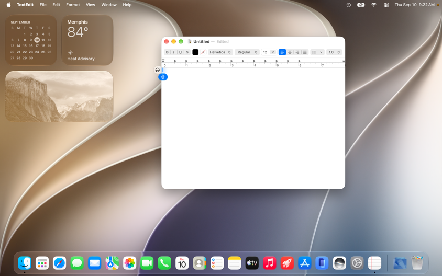Open Notes from the Dock

tap(235, 263)
